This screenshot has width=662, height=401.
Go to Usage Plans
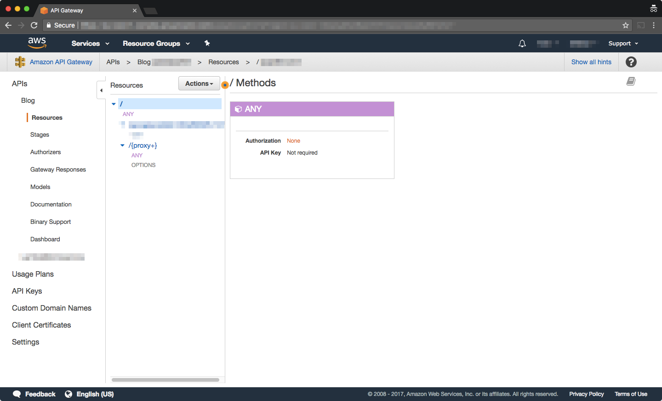[33, 274]
